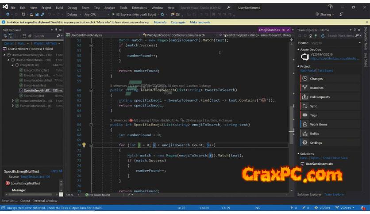Open the Analyze menu
Image resolution: width=370 pixels, height=214 pixels.
109,8
